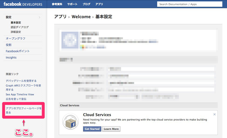The height and width of the screenshot is (138, 227).
Task: Click the Cloud Services box icon
Action: click(x=70, y=121)
